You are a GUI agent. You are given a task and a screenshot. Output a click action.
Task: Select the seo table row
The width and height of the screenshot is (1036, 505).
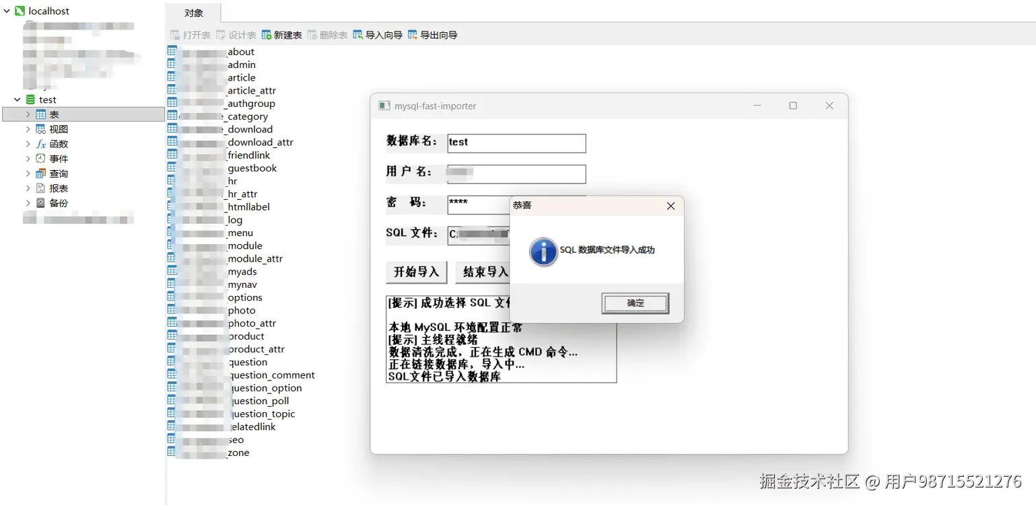pyautogui.click(x=205, y=440)
